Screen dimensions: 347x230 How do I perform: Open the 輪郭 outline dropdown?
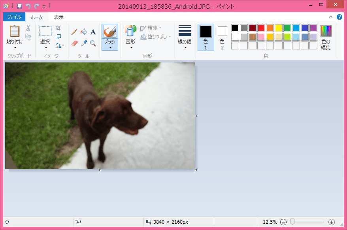pos(151,28)
